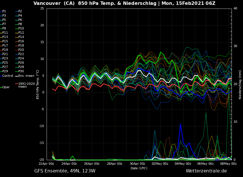Click the Date (UTC) axis title

[139, 168]
